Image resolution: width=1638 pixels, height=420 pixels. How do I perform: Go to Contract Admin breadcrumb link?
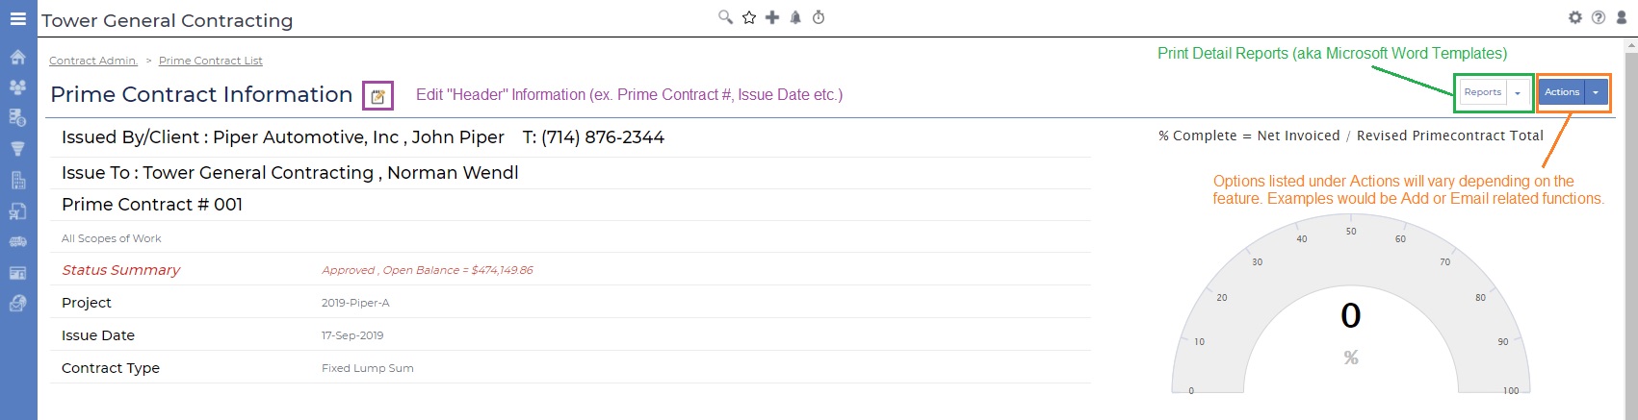pos(93,61)
